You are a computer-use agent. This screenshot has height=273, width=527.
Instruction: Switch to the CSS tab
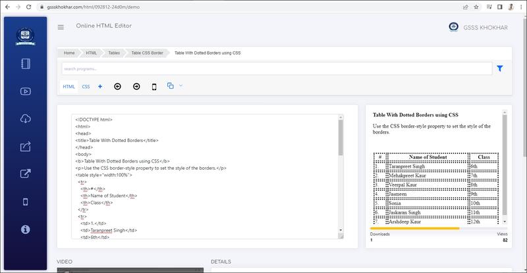(86, 86)
